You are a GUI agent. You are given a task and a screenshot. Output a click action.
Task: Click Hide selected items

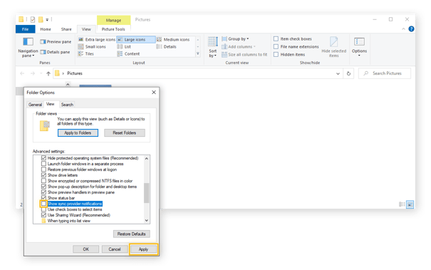333,47
